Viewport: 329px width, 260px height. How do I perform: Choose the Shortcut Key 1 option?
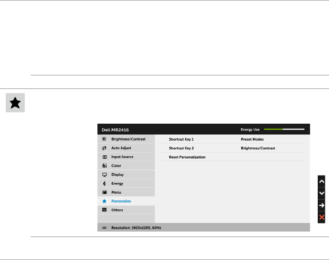click(x=181, y=139)
